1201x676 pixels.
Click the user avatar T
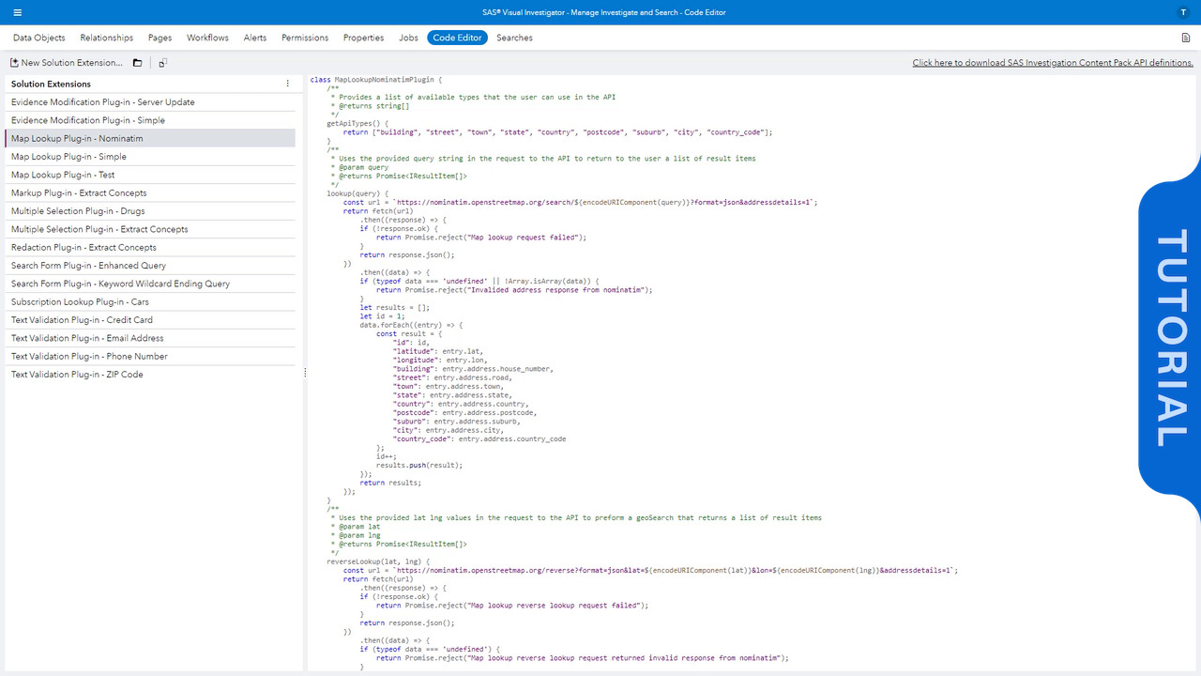coord(1182,12)
